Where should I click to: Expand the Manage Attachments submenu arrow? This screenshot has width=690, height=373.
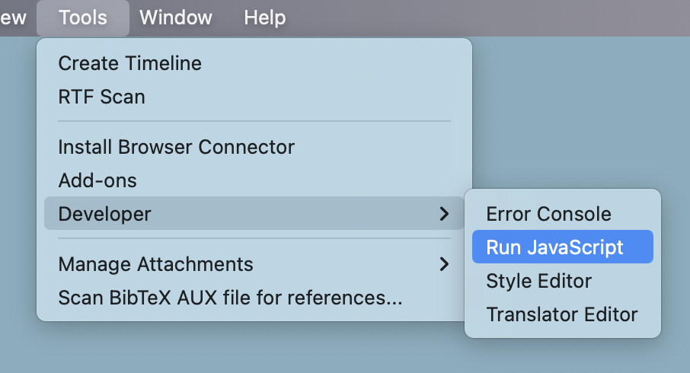445,264
